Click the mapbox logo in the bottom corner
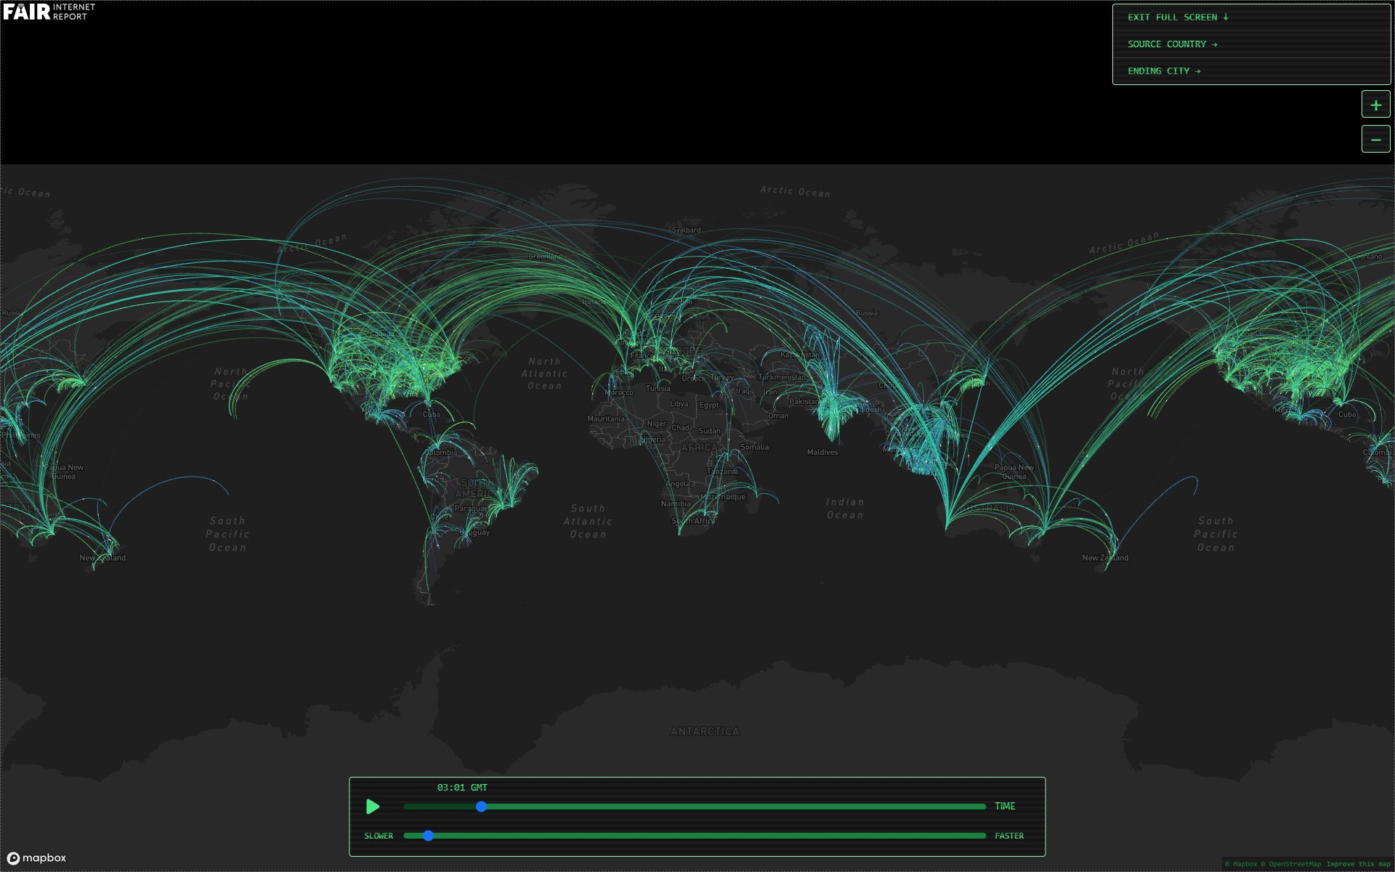The height and width of the screenshot is (872, 1395). pyautogui.click(x=36, y=858)
